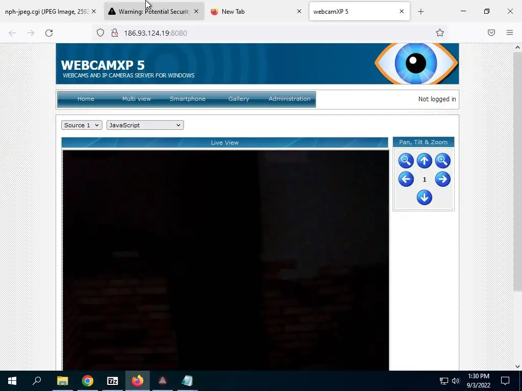Image resolution: width=522 pixels, height=391 pixels.
Task: Click the page vertical scrollbar up arrow
Action: pos(517,47)
